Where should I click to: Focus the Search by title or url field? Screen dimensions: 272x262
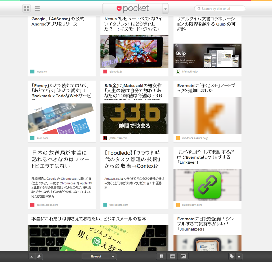220,9
